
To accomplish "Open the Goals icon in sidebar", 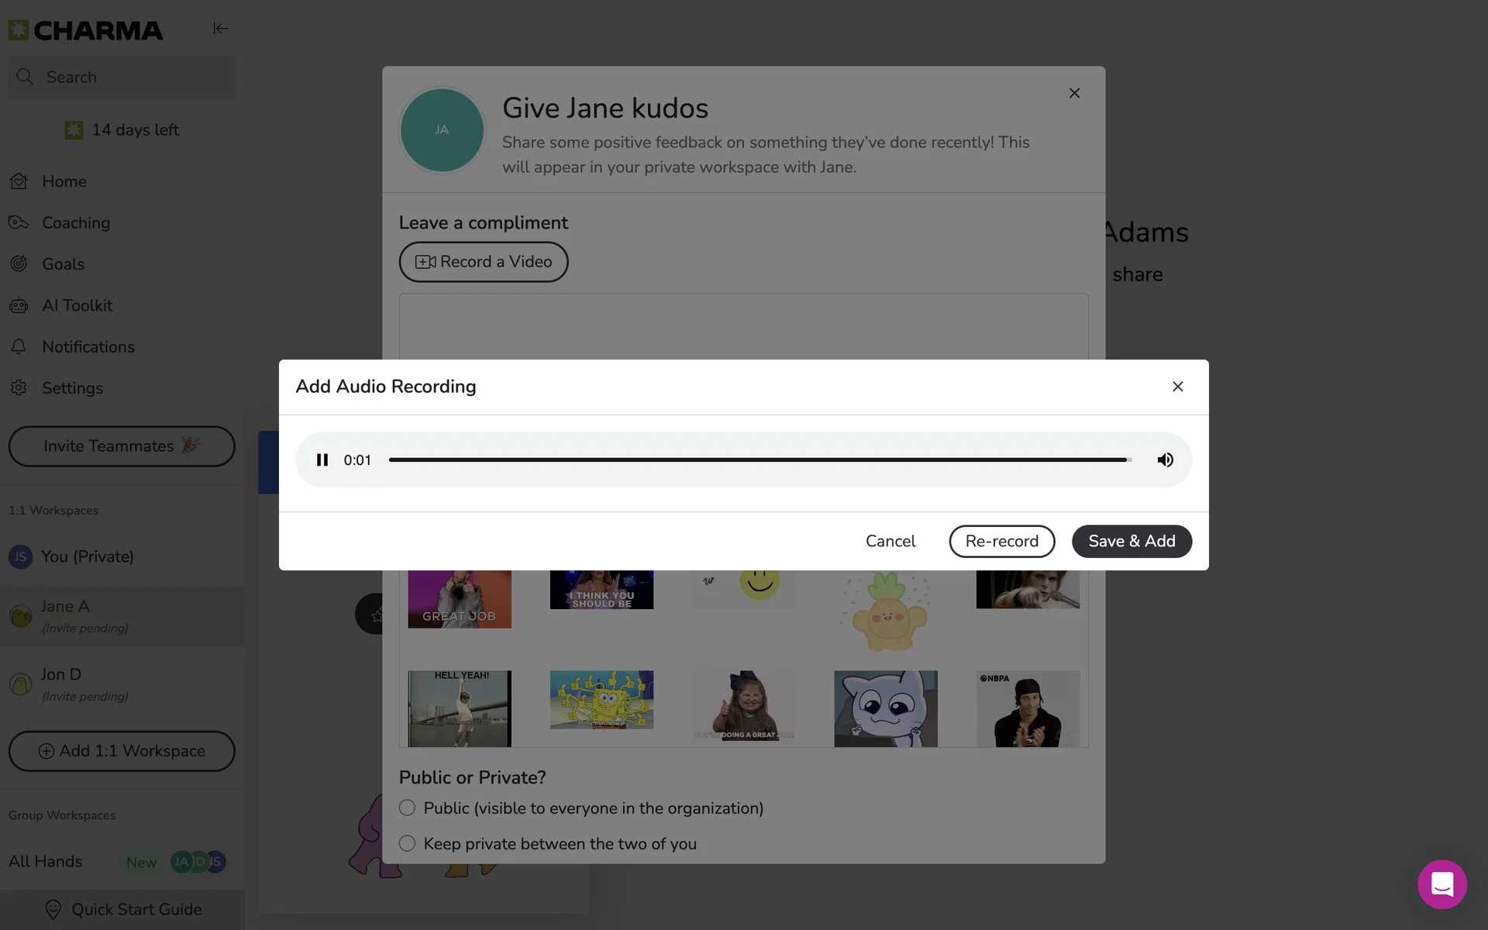I will point(19,264).
